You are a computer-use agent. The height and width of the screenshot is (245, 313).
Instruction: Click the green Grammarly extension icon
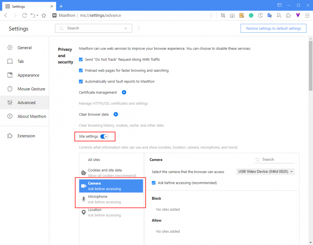[251, 16]
